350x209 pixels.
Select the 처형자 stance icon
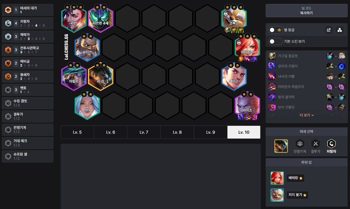tap(331, 146)
